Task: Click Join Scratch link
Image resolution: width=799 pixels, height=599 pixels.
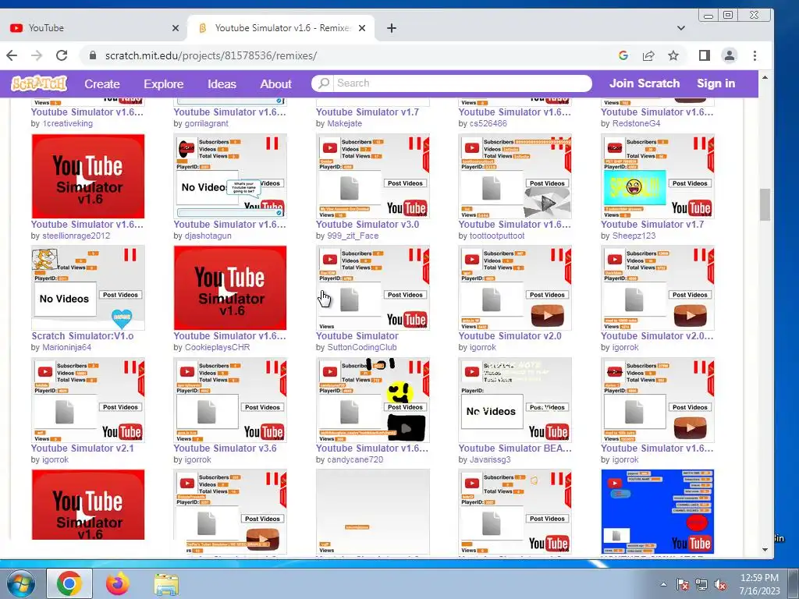Action: point(645,83)
